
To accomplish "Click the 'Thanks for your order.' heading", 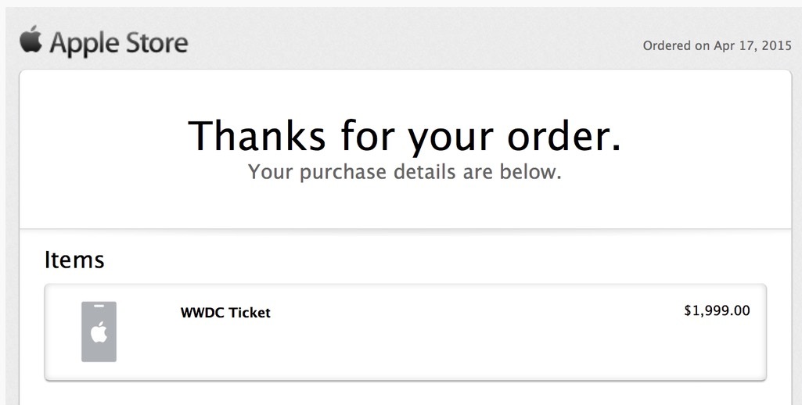I will [405, 135].
